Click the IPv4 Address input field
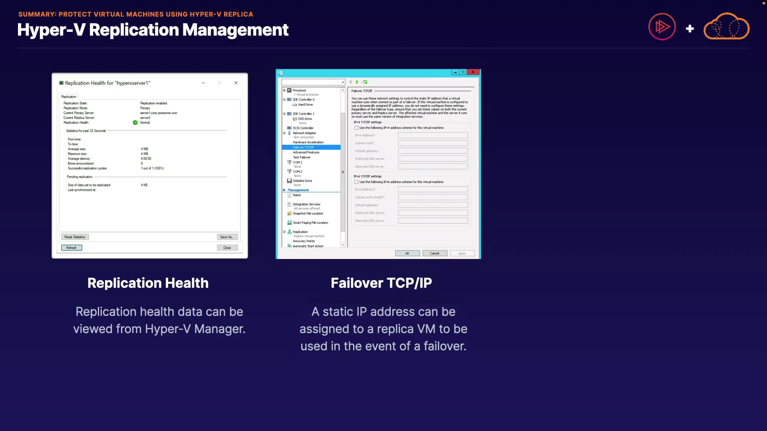The width and height of the screenshot is (767, 431). (x=433, y=135)
